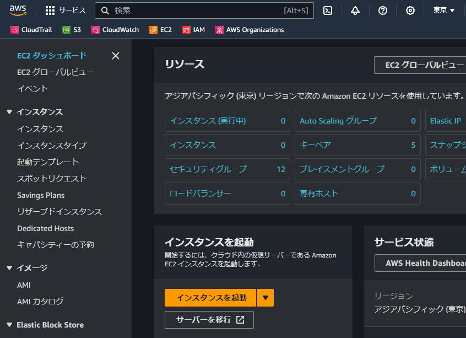Image resolution: width=466 pixels, height=338 pixels.
Task: Select インスタンス item under インスタンス section
Action: [40, 129]
